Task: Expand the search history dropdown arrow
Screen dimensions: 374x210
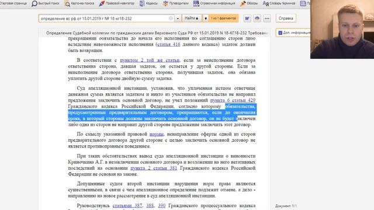Action: click(178, 18)
